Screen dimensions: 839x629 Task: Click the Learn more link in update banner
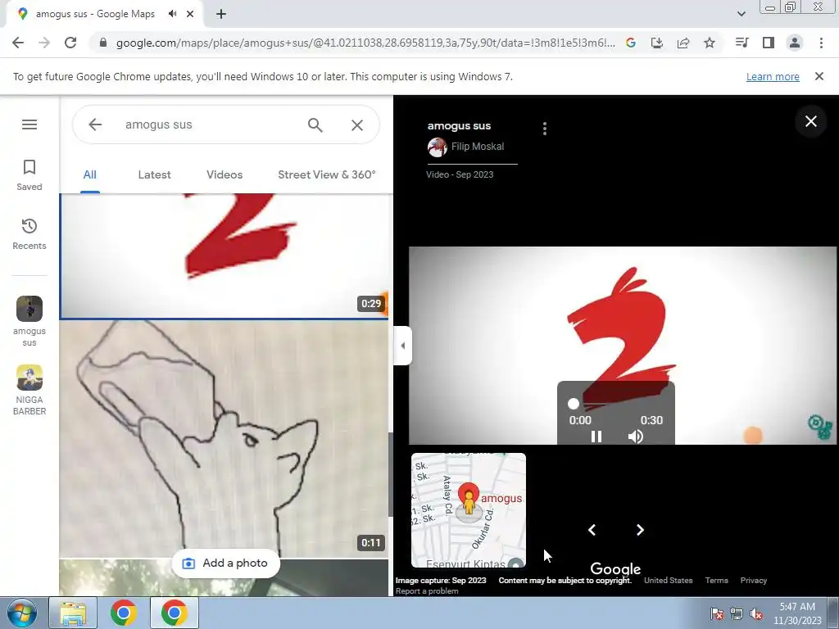pyautogui.click(x=773, y=76)
